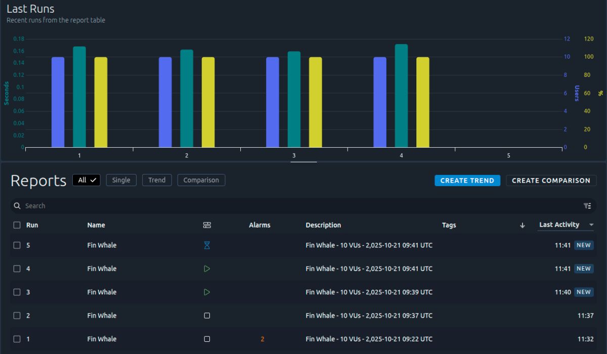Click the alarms count 2 for run 1

(262, 339)
